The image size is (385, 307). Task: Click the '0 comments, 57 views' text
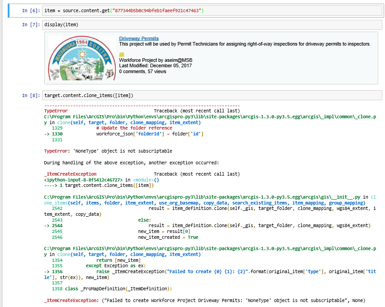[x=143, y=72]
